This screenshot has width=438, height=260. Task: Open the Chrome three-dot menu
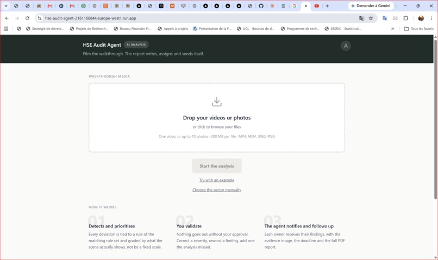click(x=431, y=18)
